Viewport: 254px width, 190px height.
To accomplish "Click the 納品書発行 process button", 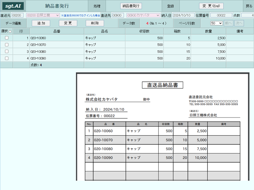I will point(131,6).
